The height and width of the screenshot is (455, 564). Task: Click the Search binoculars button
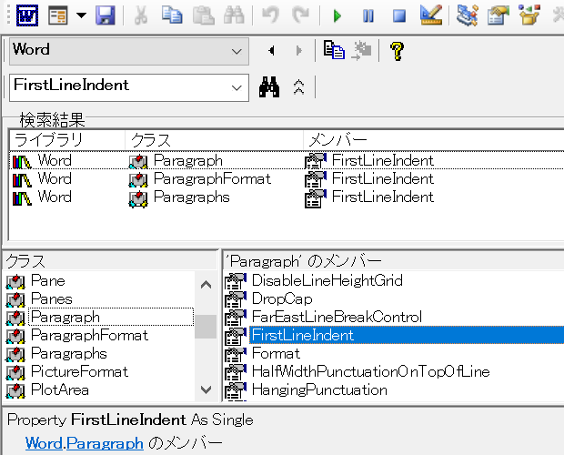point(269,87)
